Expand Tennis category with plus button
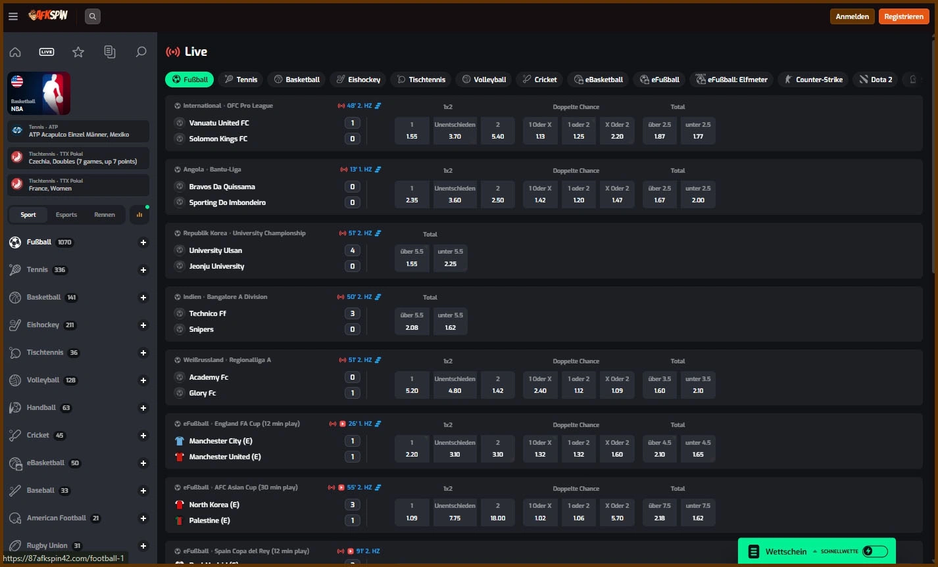Screen dimensions: 938x567 (x=143, y=270)
